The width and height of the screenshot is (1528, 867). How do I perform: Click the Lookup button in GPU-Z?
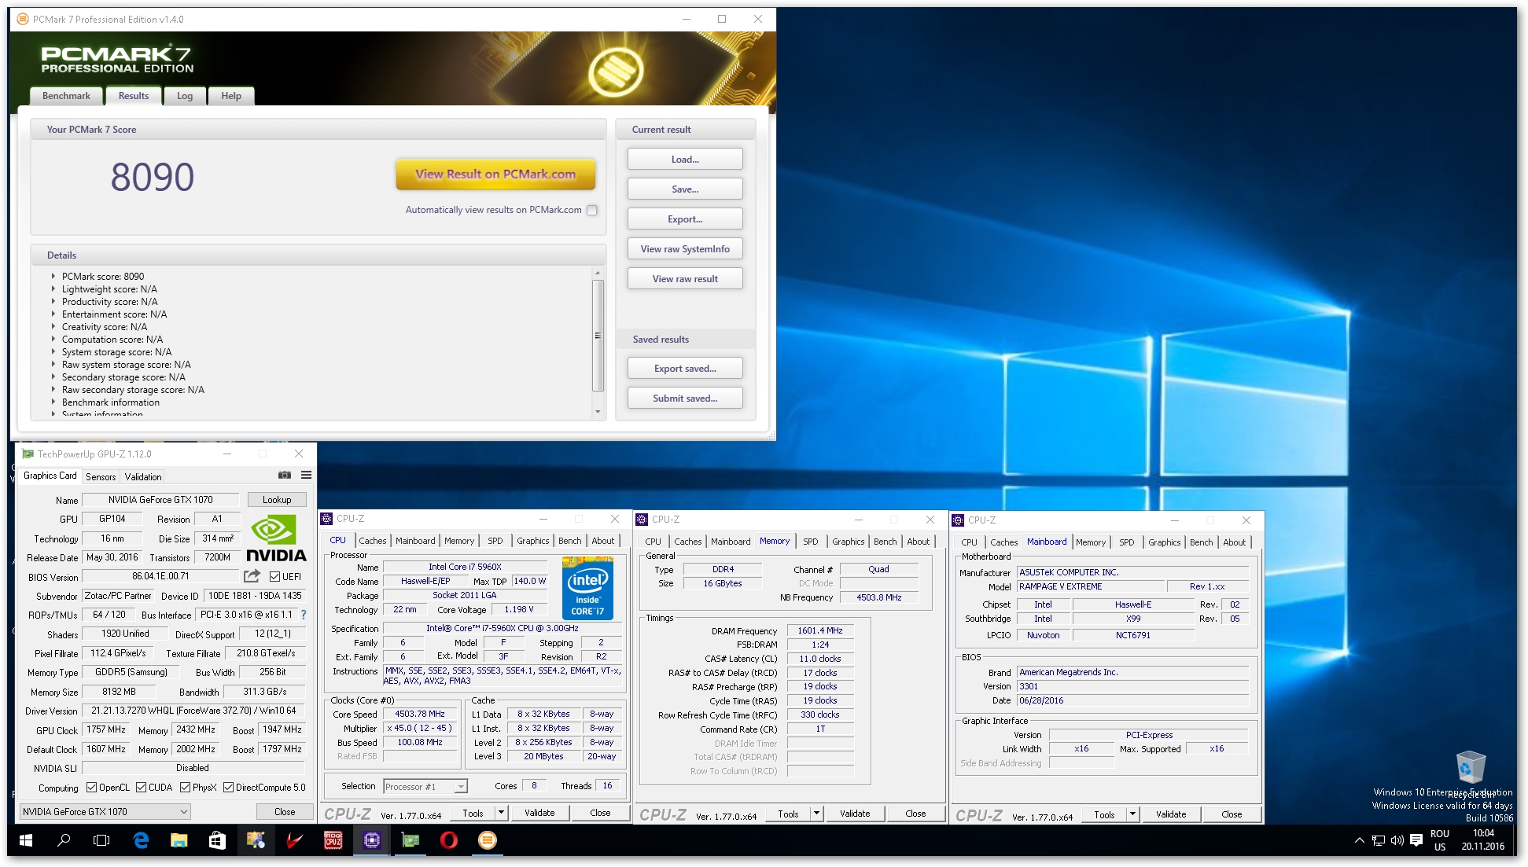[277, 499]
